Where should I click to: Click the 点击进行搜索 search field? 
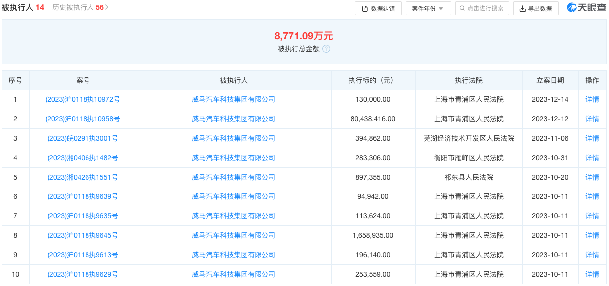tap(482, 8)
